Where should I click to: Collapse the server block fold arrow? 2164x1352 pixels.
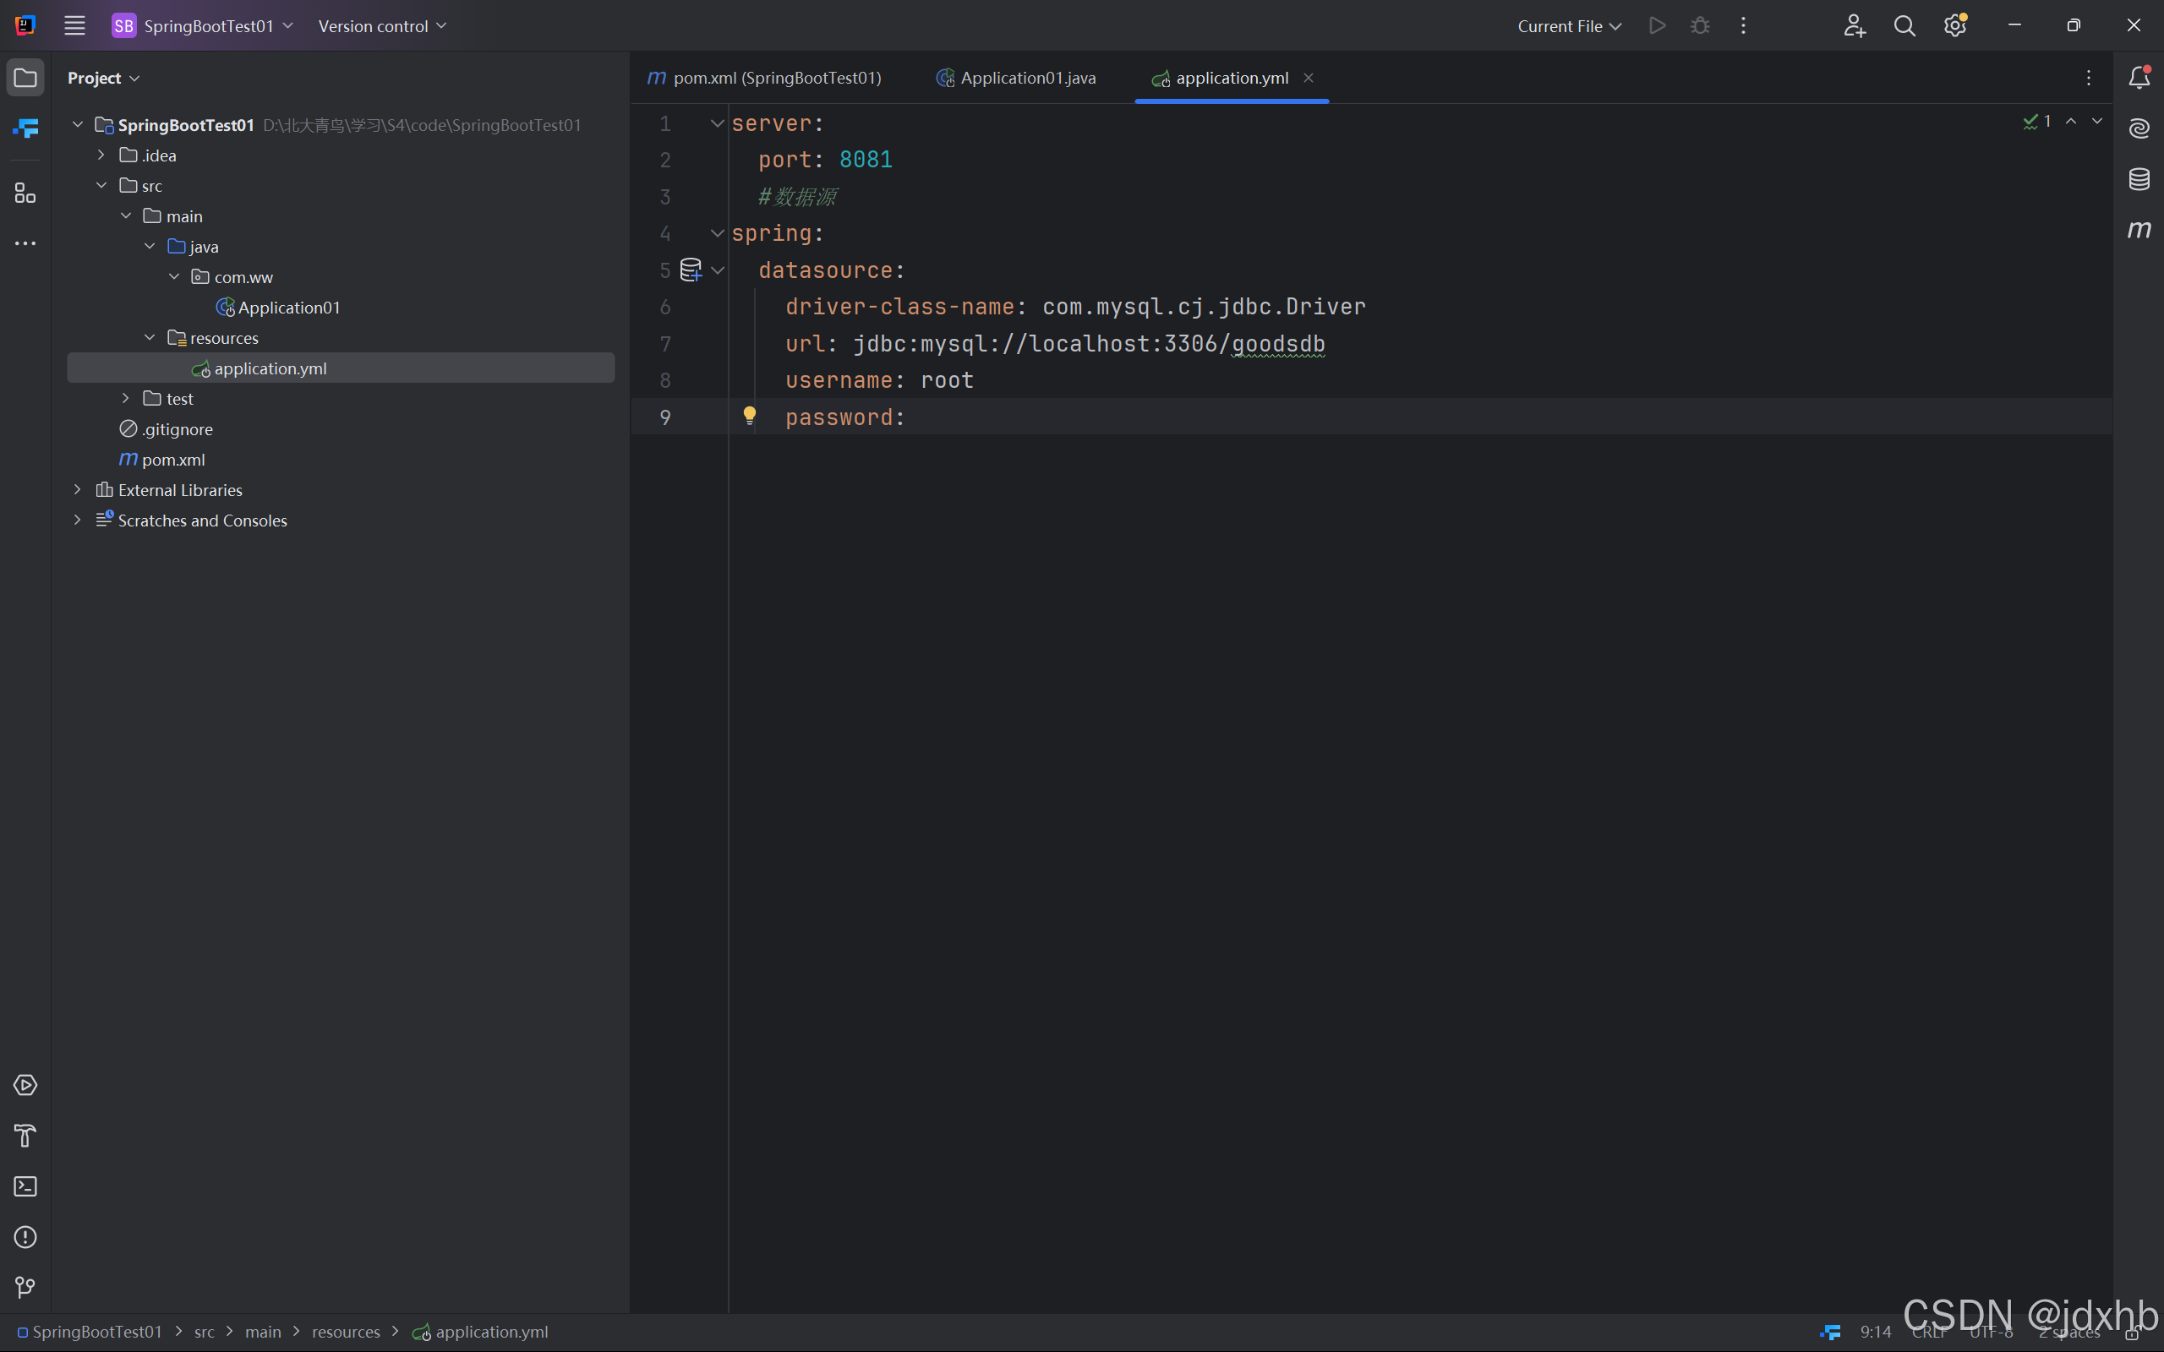coord(717,123)
